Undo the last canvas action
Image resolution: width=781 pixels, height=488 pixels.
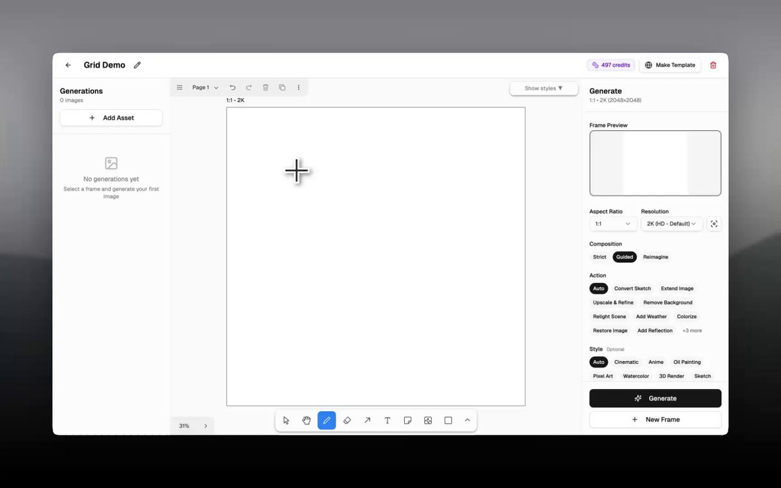232,87
